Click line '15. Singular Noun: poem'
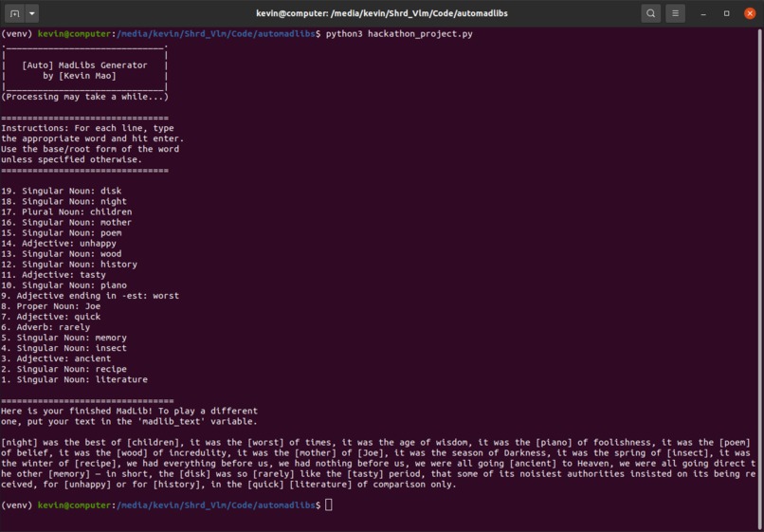Screen dimensions: 764x532 click(61, 233)
